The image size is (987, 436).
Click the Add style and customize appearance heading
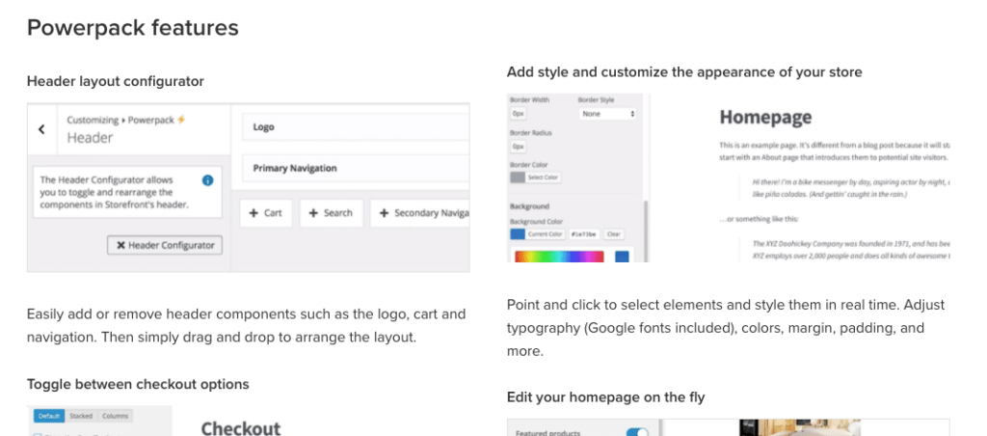click(685, 71)
